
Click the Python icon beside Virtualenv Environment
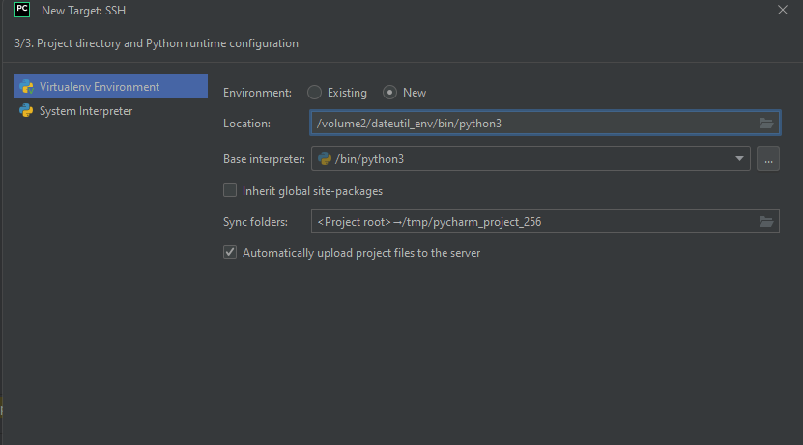(x=26, y=87)
